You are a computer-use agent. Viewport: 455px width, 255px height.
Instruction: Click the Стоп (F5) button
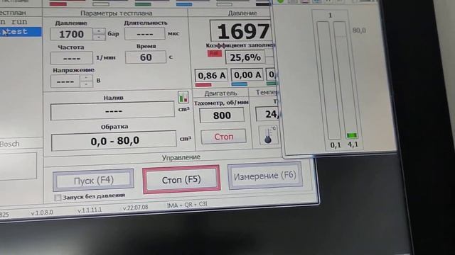181,179
